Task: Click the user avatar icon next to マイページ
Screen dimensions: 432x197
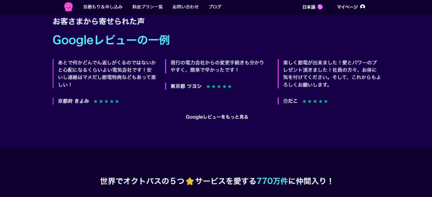Action: 363,7
